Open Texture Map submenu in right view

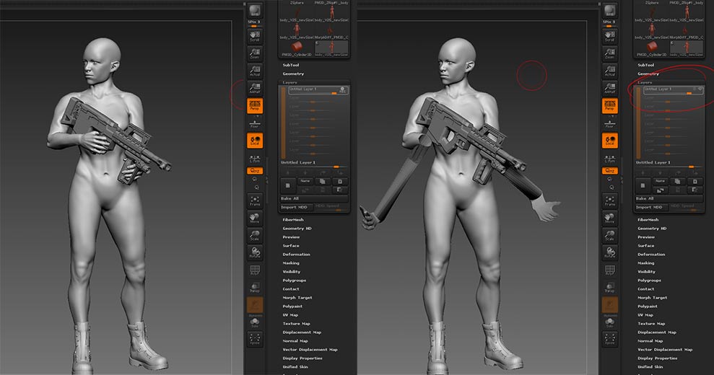(652, 324)
